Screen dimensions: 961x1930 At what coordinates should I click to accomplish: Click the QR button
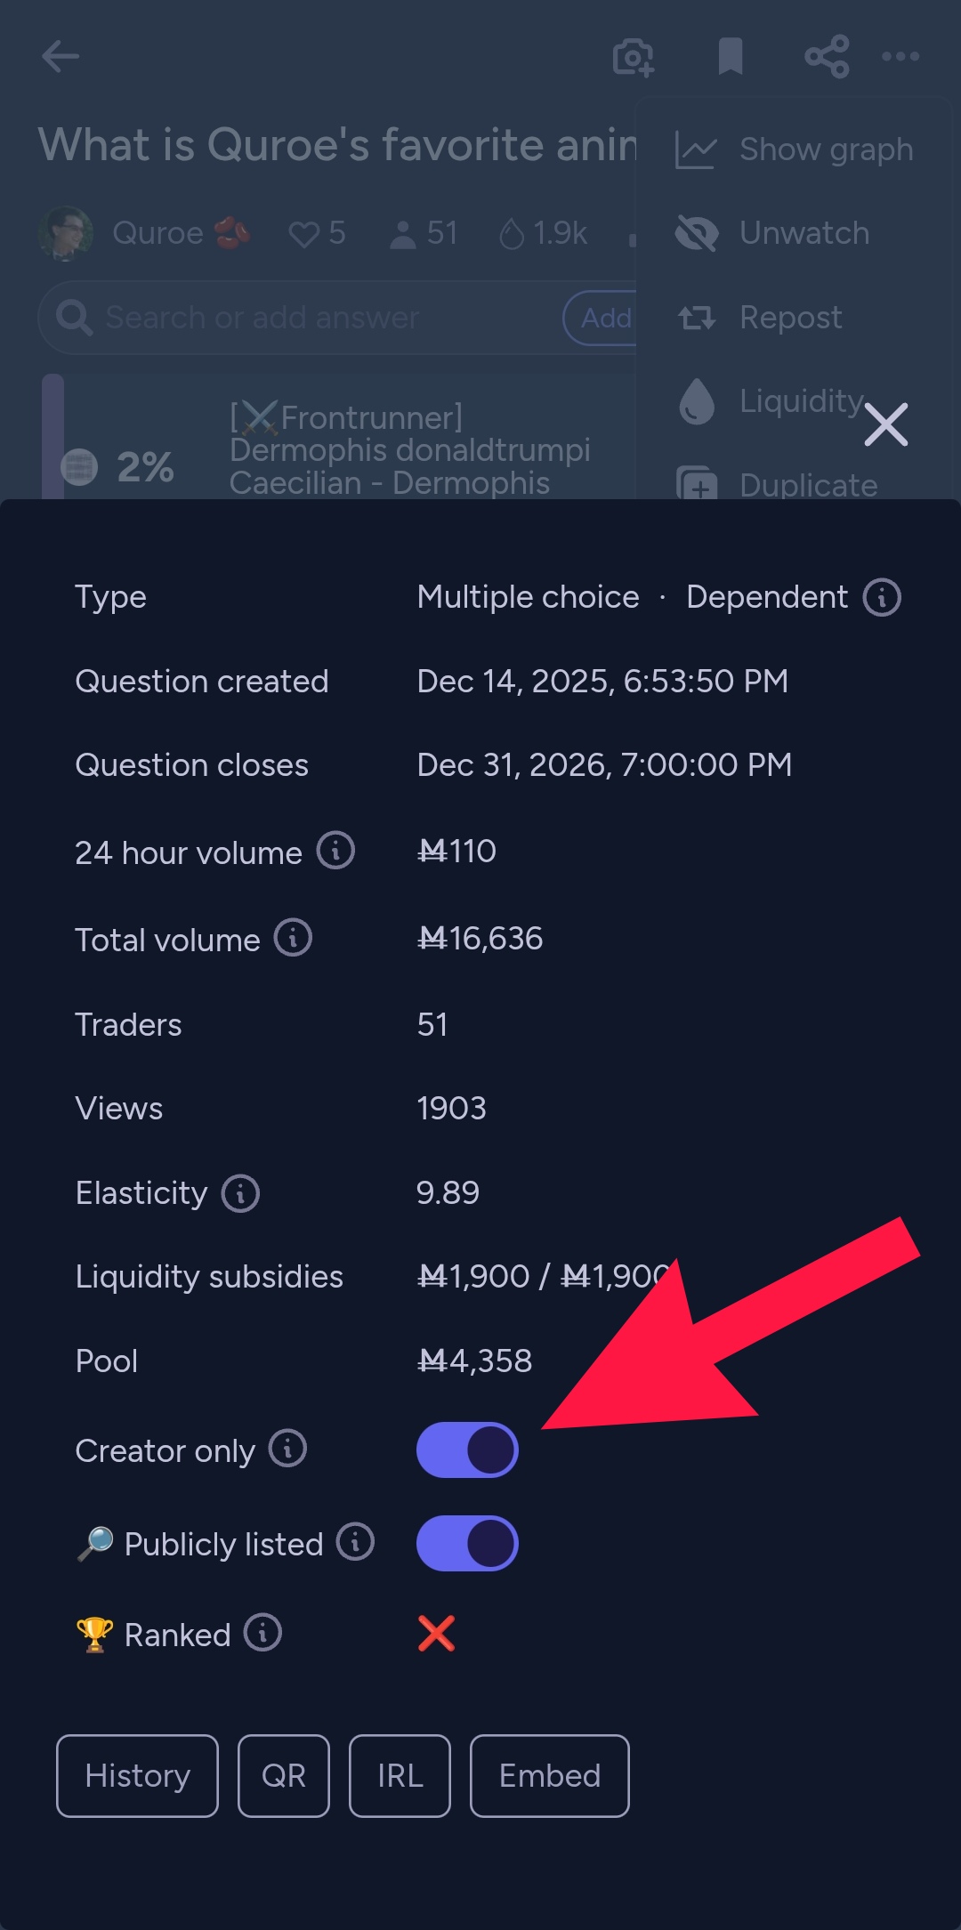tap(284, 1775)
